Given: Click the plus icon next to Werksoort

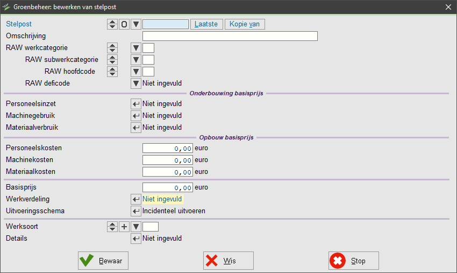Looking at the screenshot, I should [124, 227].
